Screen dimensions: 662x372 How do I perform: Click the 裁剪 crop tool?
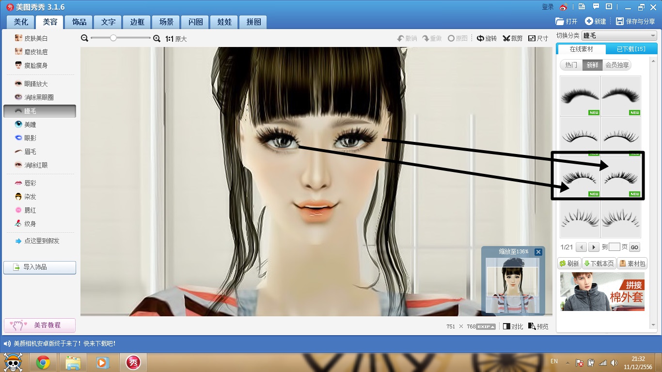coord(513,38)
